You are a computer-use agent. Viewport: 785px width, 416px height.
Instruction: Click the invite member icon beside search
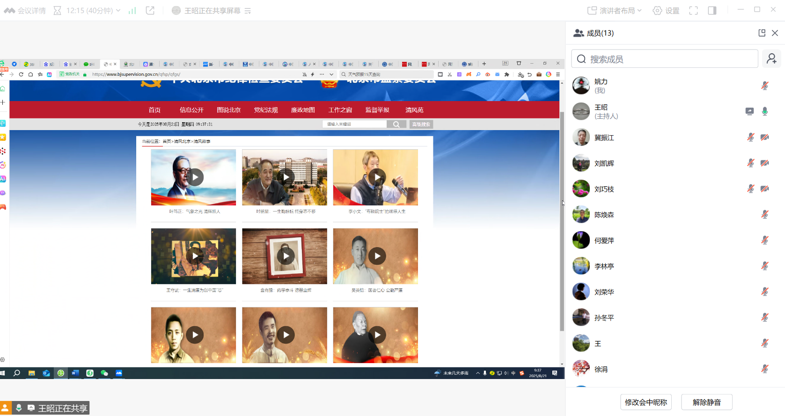(x=771, y=59)
